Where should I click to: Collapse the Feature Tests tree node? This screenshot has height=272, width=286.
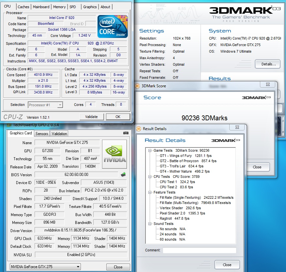coord(150,193)
